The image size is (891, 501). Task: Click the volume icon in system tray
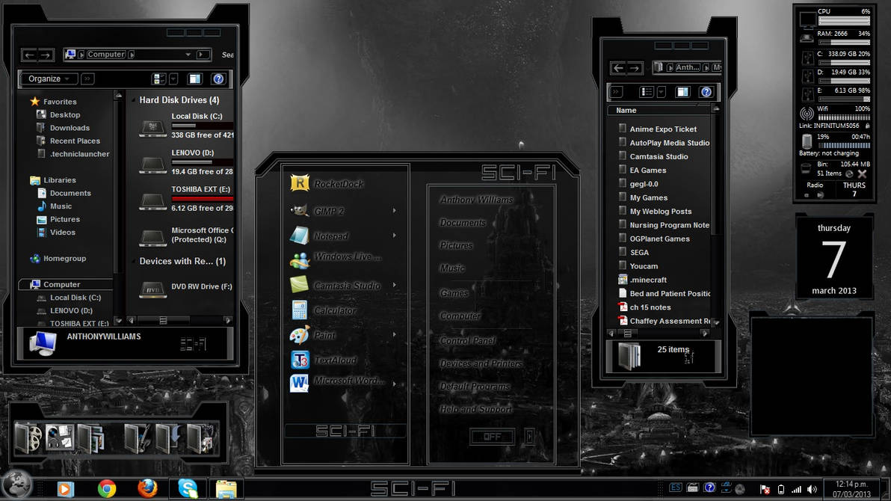click(x=812, y=489)
